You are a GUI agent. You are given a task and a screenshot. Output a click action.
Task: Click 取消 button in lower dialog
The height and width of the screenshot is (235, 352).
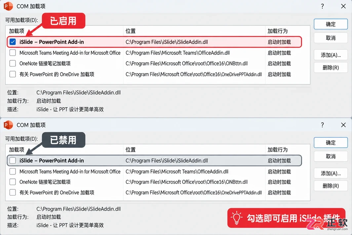(x=331, y=156)
